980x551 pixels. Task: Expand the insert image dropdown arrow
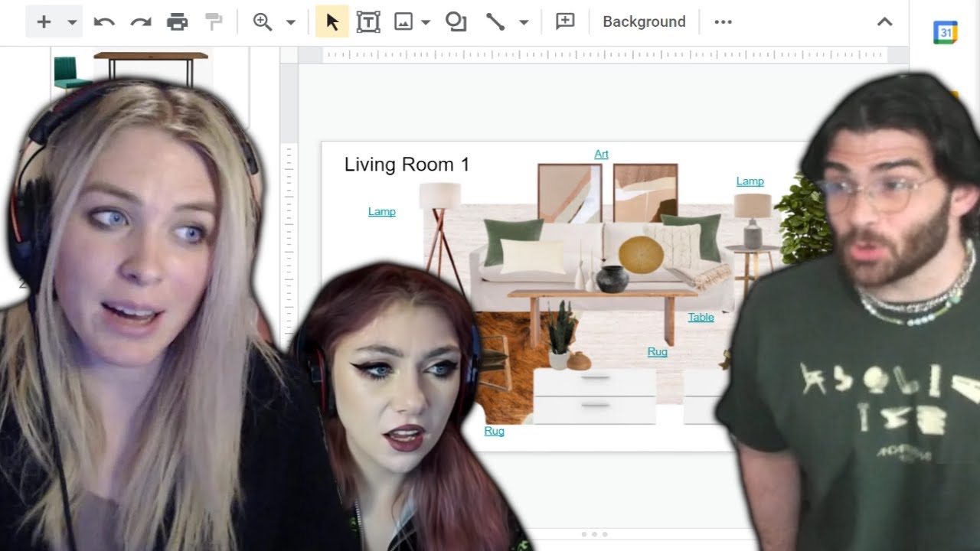(426, 22)
